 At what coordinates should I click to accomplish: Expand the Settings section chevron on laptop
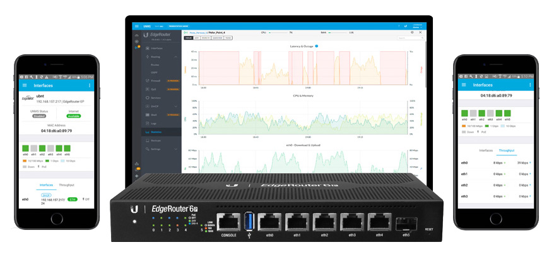[176, 149]
